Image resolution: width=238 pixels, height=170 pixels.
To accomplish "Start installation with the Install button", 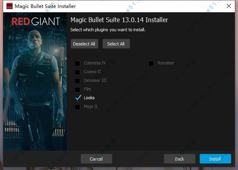I will click(x=215, y=159).
